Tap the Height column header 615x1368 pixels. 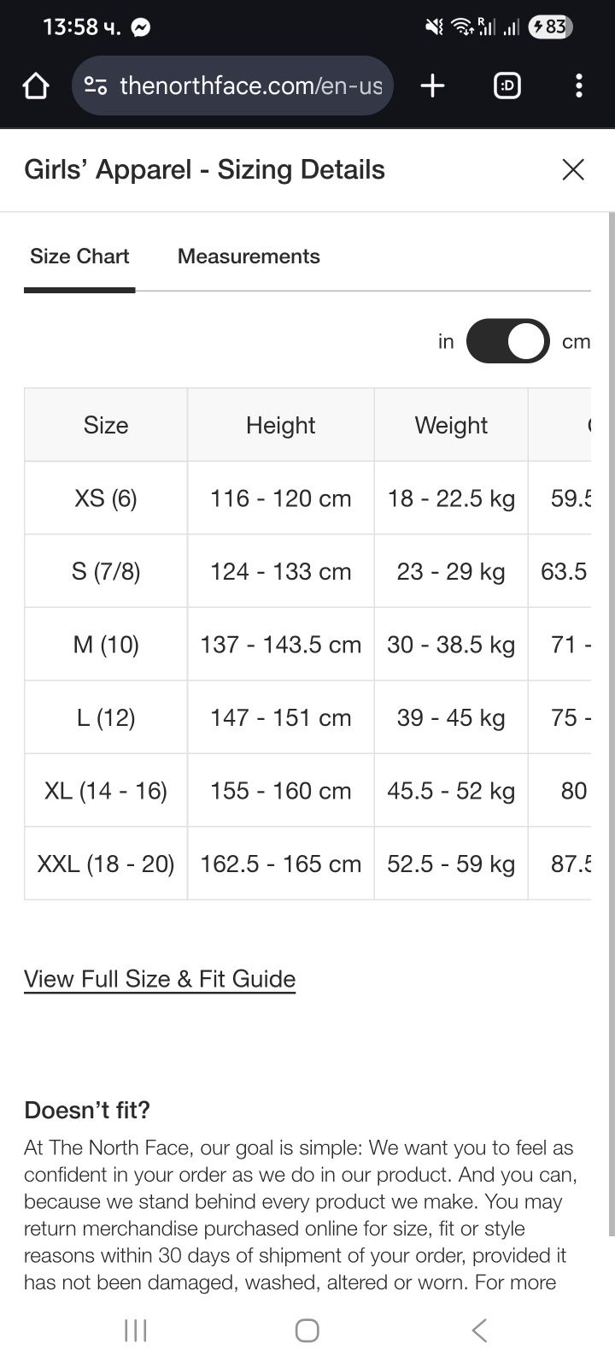(x=281, y=425)
